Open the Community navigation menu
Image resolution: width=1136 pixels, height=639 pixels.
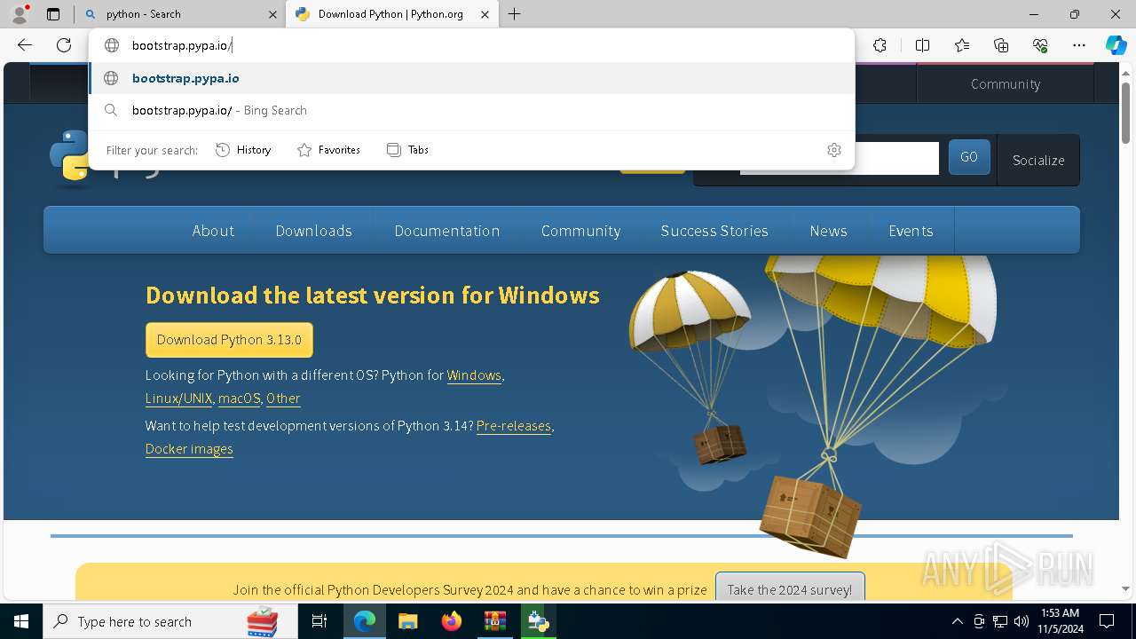(580, 231)
